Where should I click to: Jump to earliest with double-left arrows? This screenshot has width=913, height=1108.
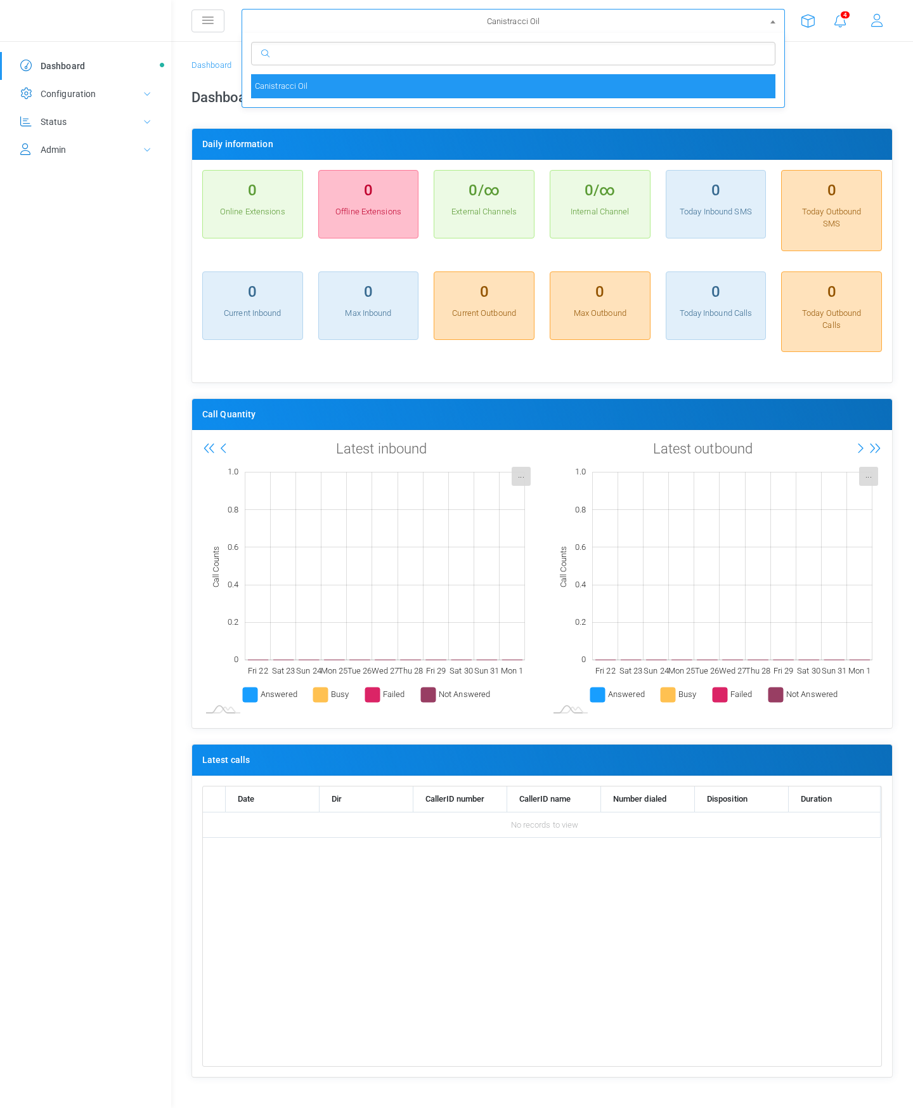[x=209, y=448]
